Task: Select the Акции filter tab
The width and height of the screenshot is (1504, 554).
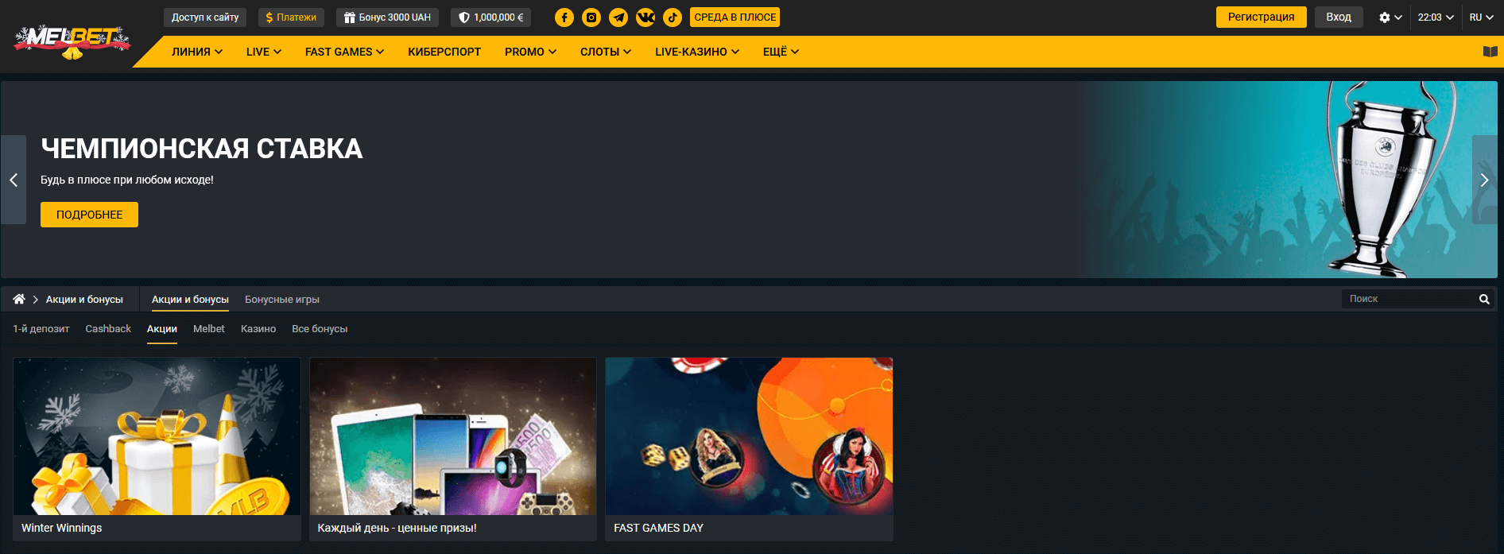Action: coord(162,329)
